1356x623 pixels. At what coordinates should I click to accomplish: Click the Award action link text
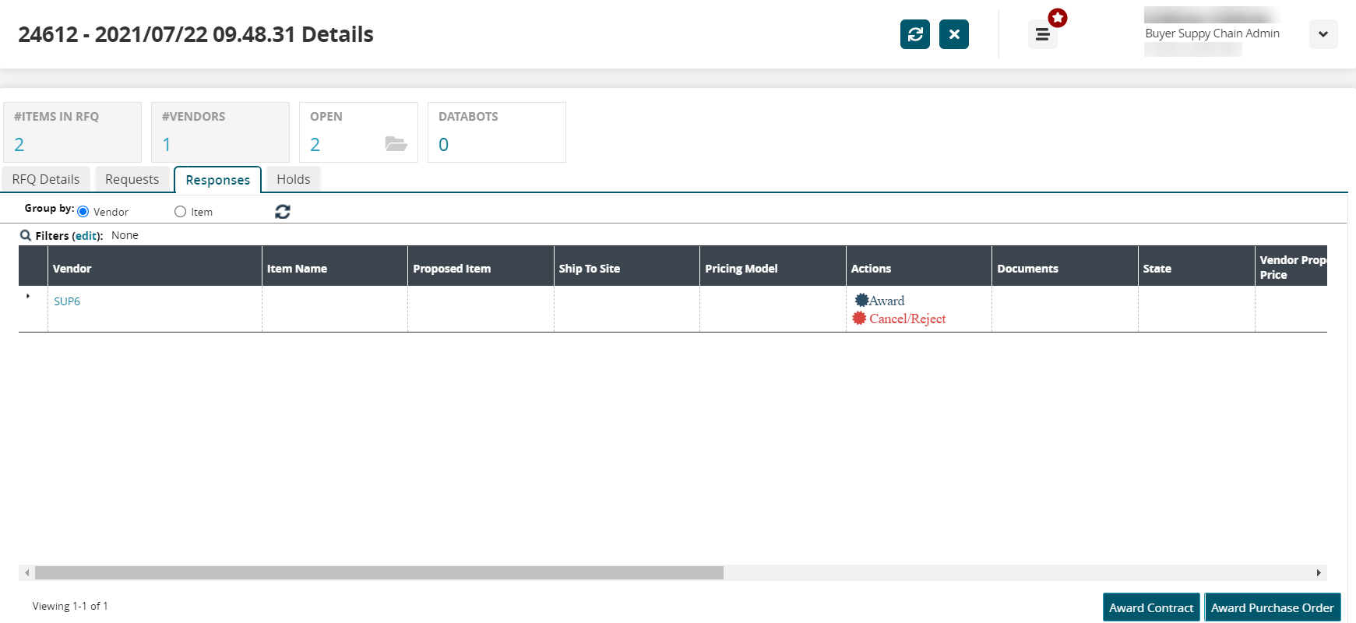coord(887,301)
